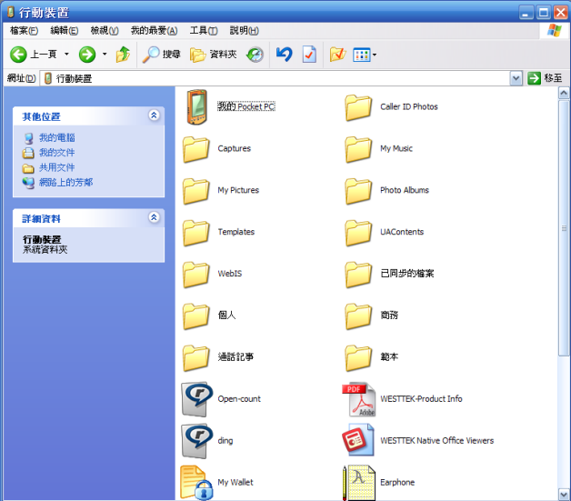Screen dimensions: 571x501
Task: Open the 工具(T) menu
Action: [x=204, y=31]
